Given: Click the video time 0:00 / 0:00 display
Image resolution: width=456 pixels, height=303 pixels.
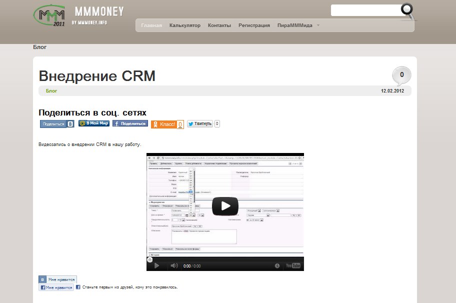Looking at the screenshot, I should pos(192,266).
